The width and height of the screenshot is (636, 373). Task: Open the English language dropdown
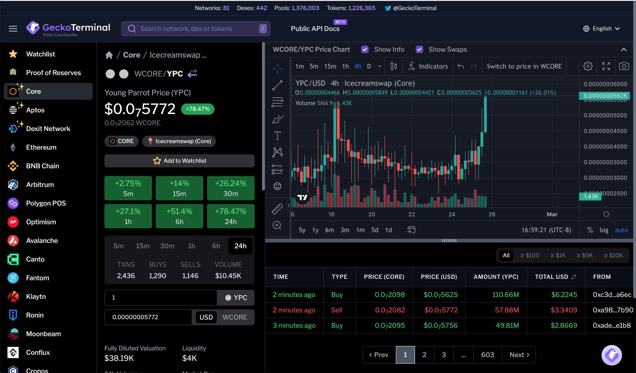click(602, 29)
